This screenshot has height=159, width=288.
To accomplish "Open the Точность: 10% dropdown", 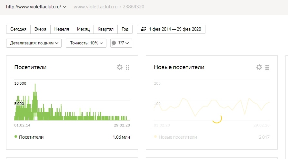I will 86,43.
